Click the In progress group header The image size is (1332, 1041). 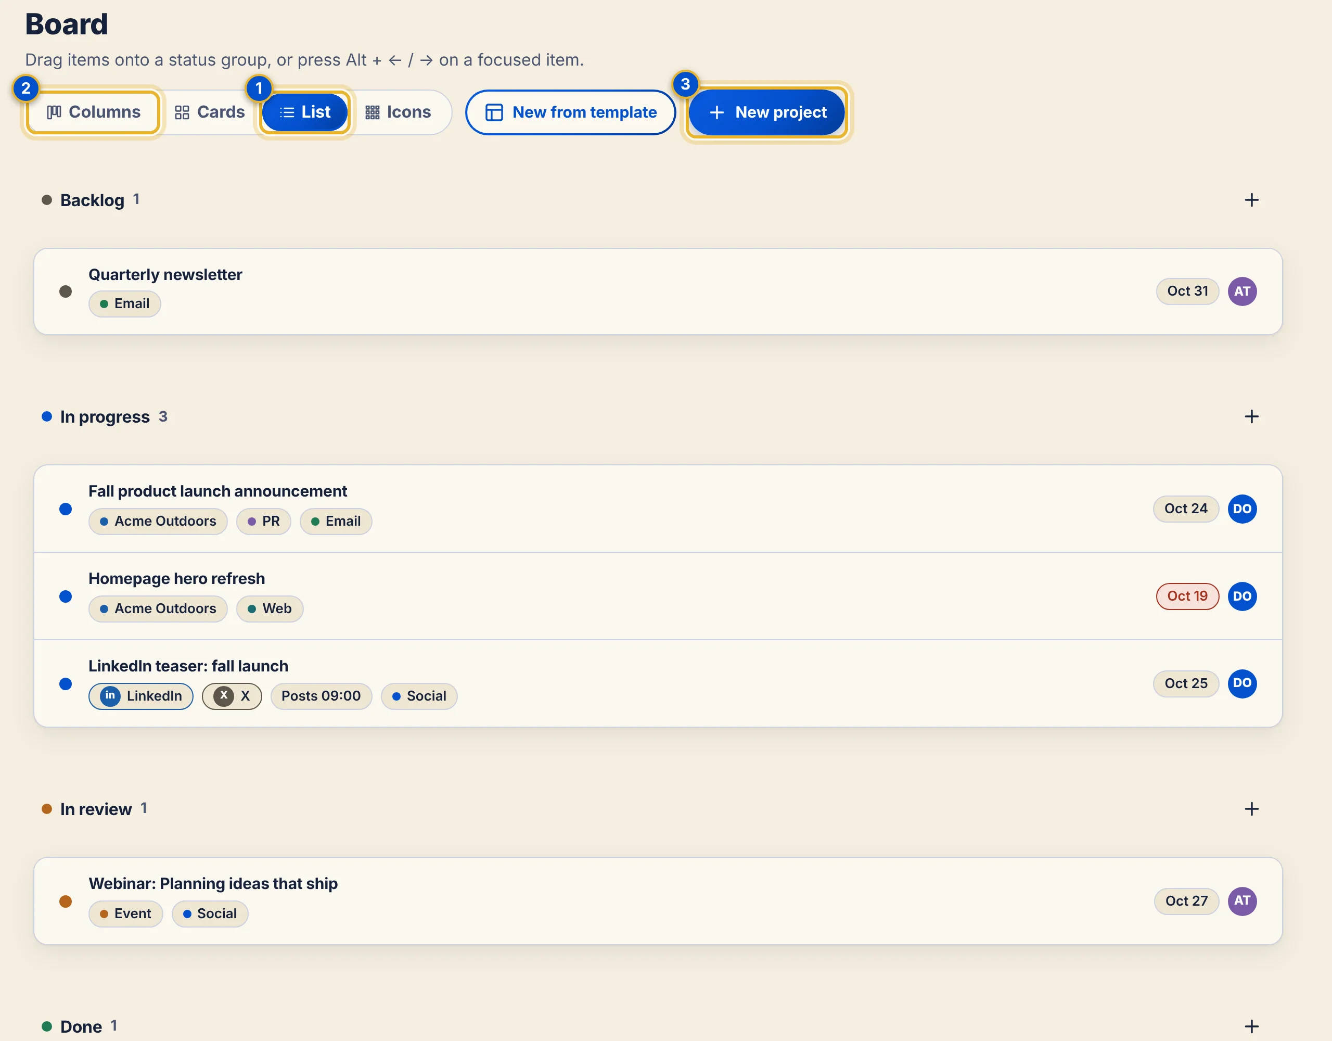click(105, 417)
